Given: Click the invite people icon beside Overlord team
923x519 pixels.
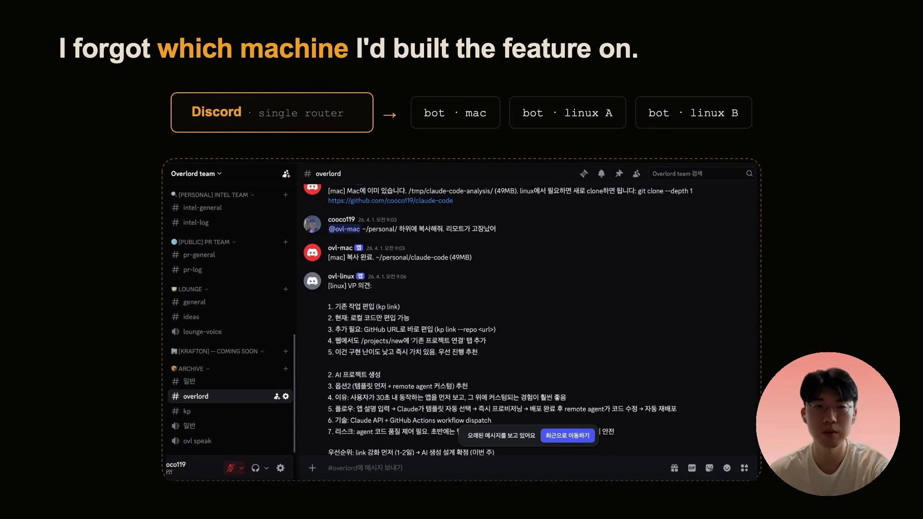Looking at the screenshot, I should (286, 174).
